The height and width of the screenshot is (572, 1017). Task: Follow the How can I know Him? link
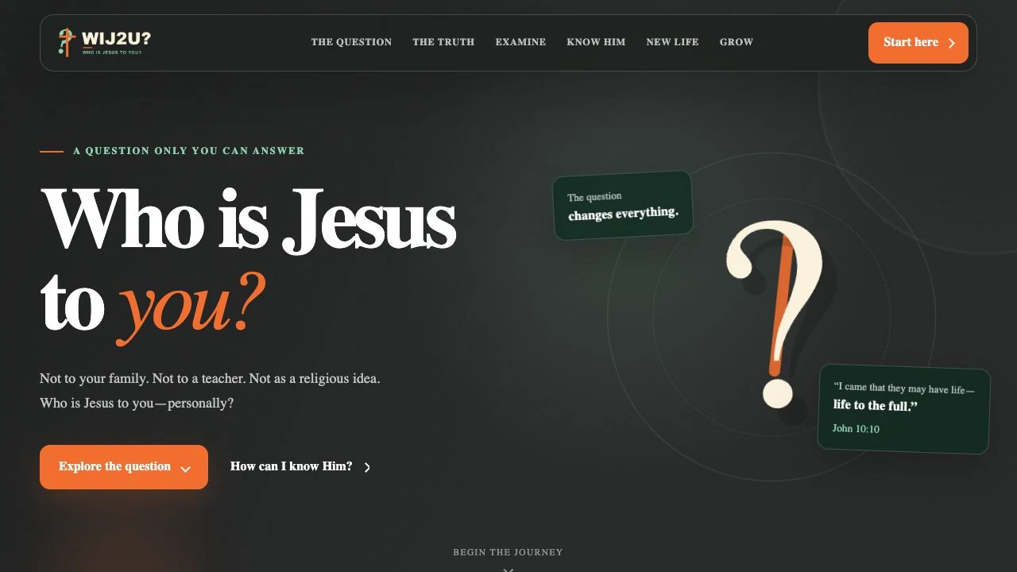(300, 467)
